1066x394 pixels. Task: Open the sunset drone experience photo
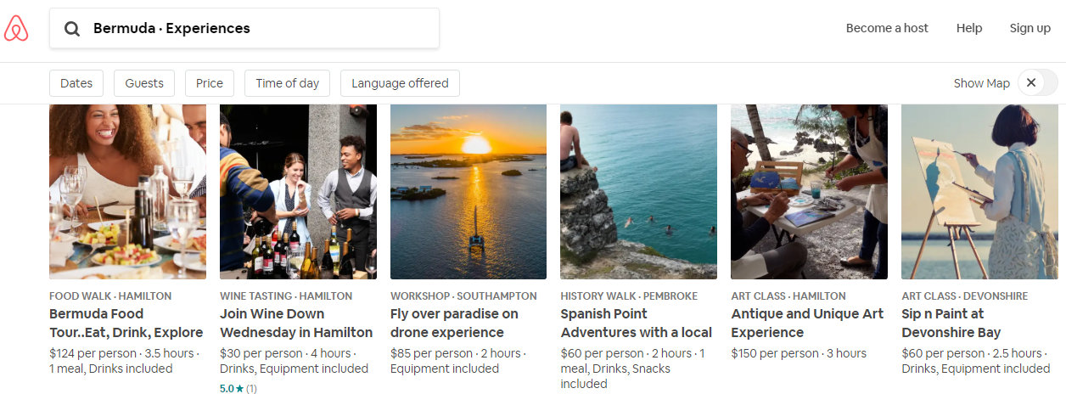tap(468, 192)
